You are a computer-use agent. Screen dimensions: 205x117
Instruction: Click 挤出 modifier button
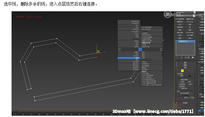[180, 25]
